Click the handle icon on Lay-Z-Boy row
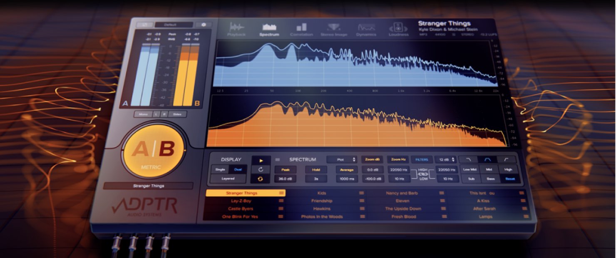 coord(281,201)
